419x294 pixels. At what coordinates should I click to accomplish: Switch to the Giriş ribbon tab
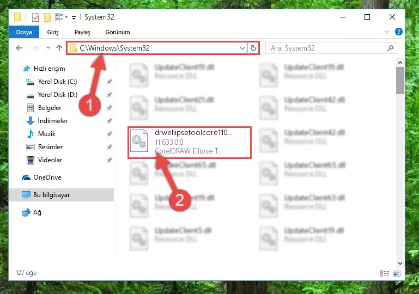53,32
